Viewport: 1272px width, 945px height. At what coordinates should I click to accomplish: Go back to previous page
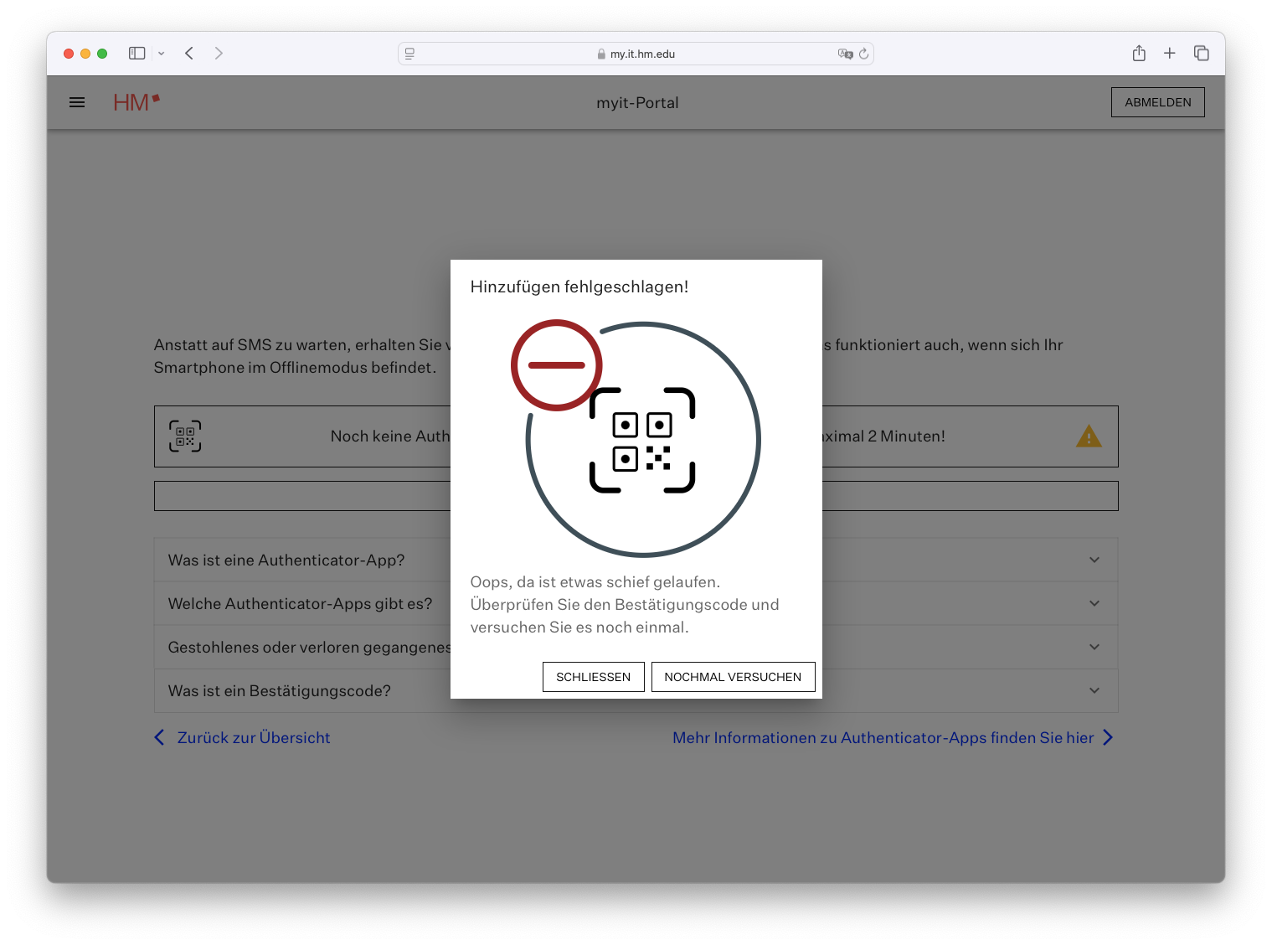(189, 54)
